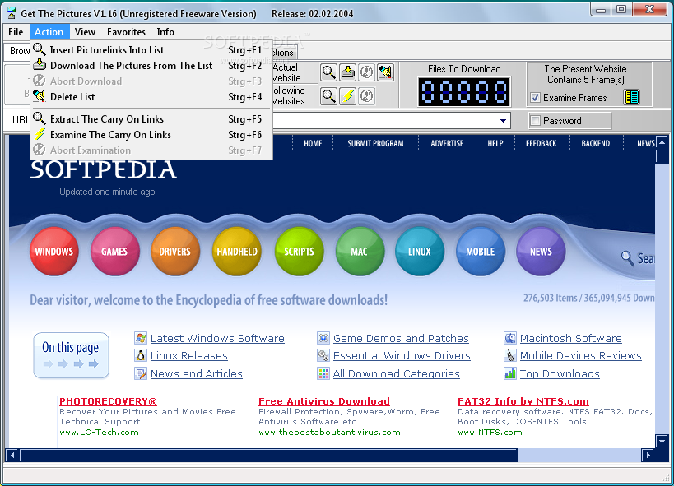
Task: Click the green MAC sphere button
Action: [360, 252]
